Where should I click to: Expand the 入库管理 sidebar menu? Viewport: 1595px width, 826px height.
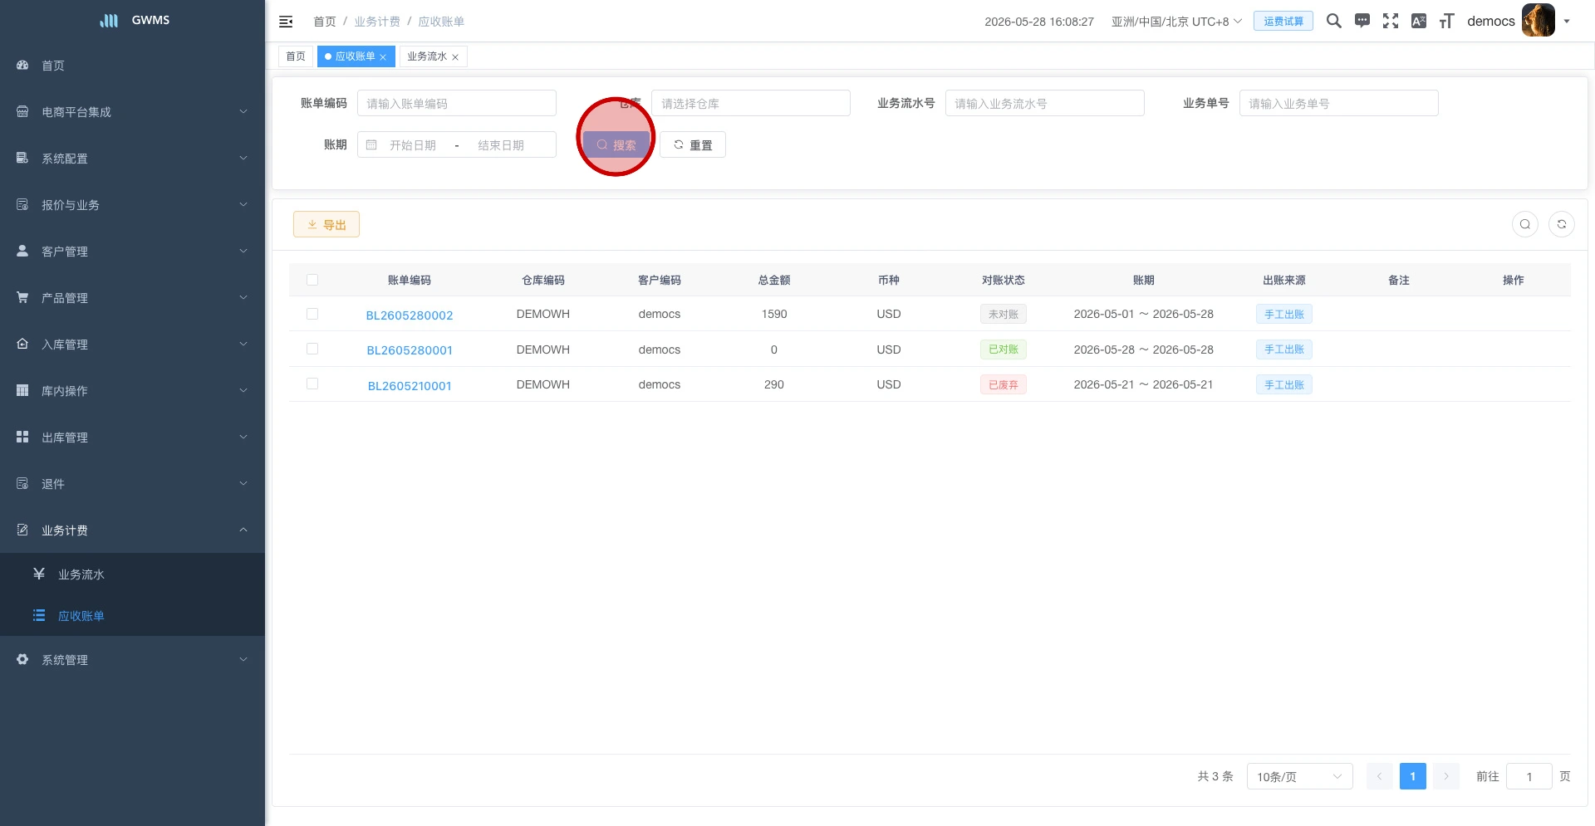pyautogui.click(x=133, y=345)
